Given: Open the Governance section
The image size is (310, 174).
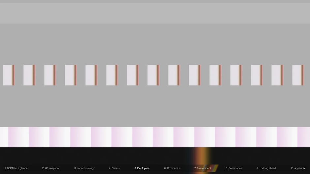Looking at the screenshot, I should click(x=234, y=168).
